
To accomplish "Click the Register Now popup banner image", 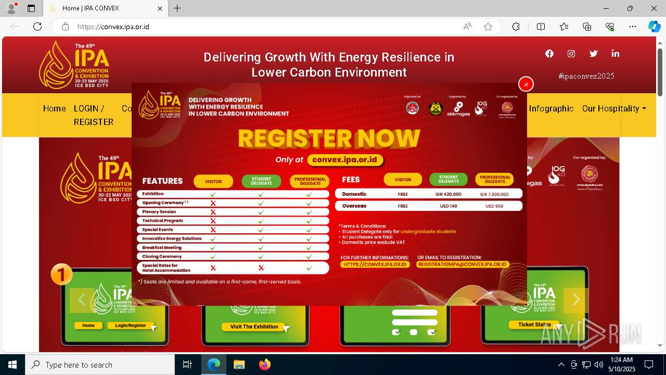I will point(329,194).
